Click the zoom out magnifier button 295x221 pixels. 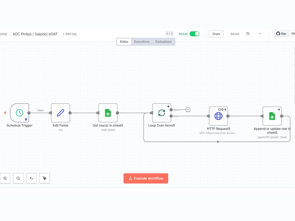pos(18,178)
